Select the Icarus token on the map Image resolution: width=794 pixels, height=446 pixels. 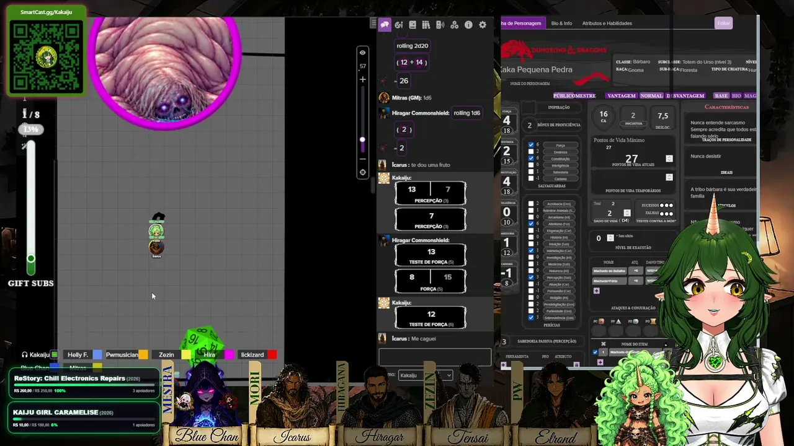(156, 247)
